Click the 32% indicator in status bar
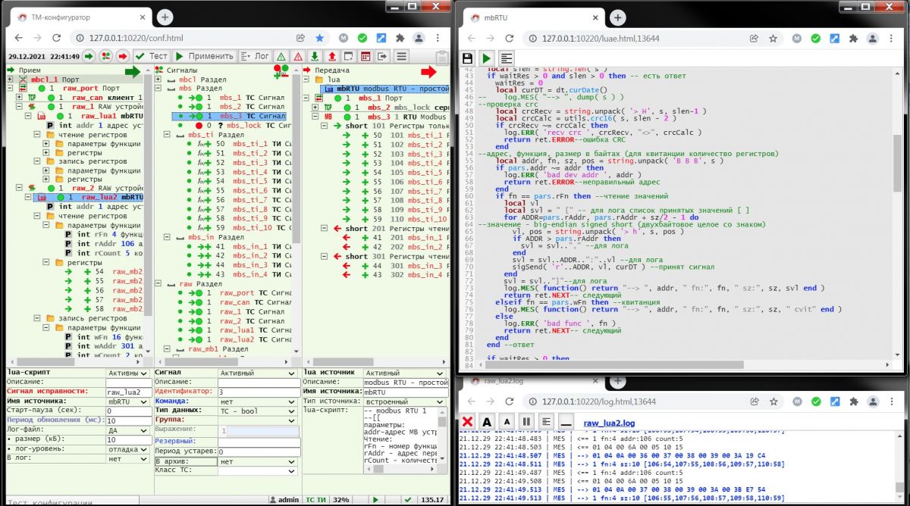 [340, 499]
